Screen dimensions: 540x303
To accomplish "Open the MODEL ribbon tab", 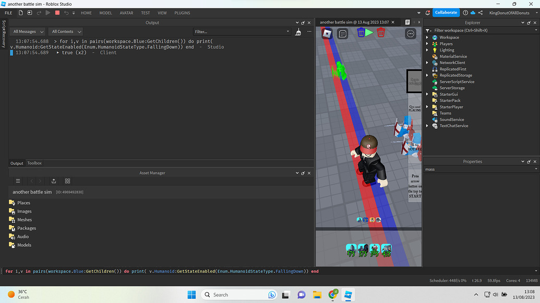I will [105, 12].
